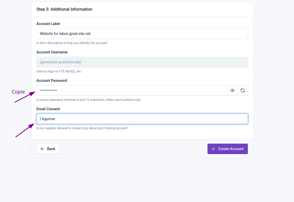Click the purple 'Copie' annotation text
This screenshot has width=294, height=202.
coord(18,92)
